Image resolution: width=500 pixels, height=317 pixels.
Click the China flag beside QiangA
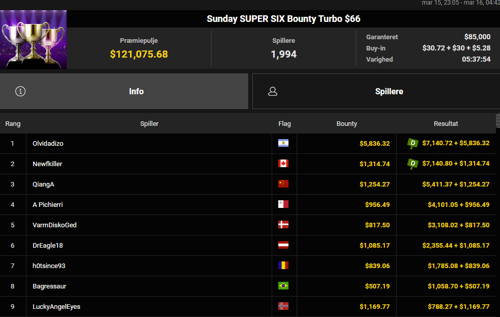click(283, 184)
